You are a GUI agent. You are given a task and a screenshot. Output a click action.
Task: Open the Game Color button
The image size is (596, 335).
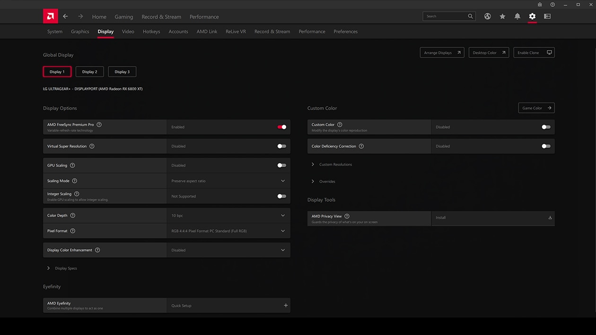coord(536,108)
